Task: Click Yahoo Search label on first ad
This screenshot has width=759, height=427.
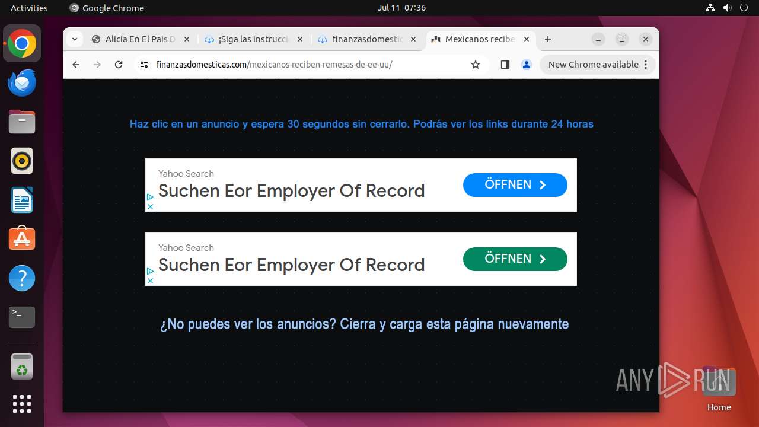Action: [x=186, y=174]
